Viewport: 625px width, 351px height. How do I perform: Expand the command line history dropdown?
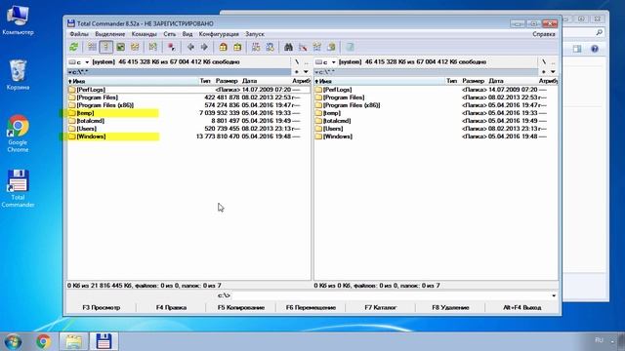click(554, 295)
